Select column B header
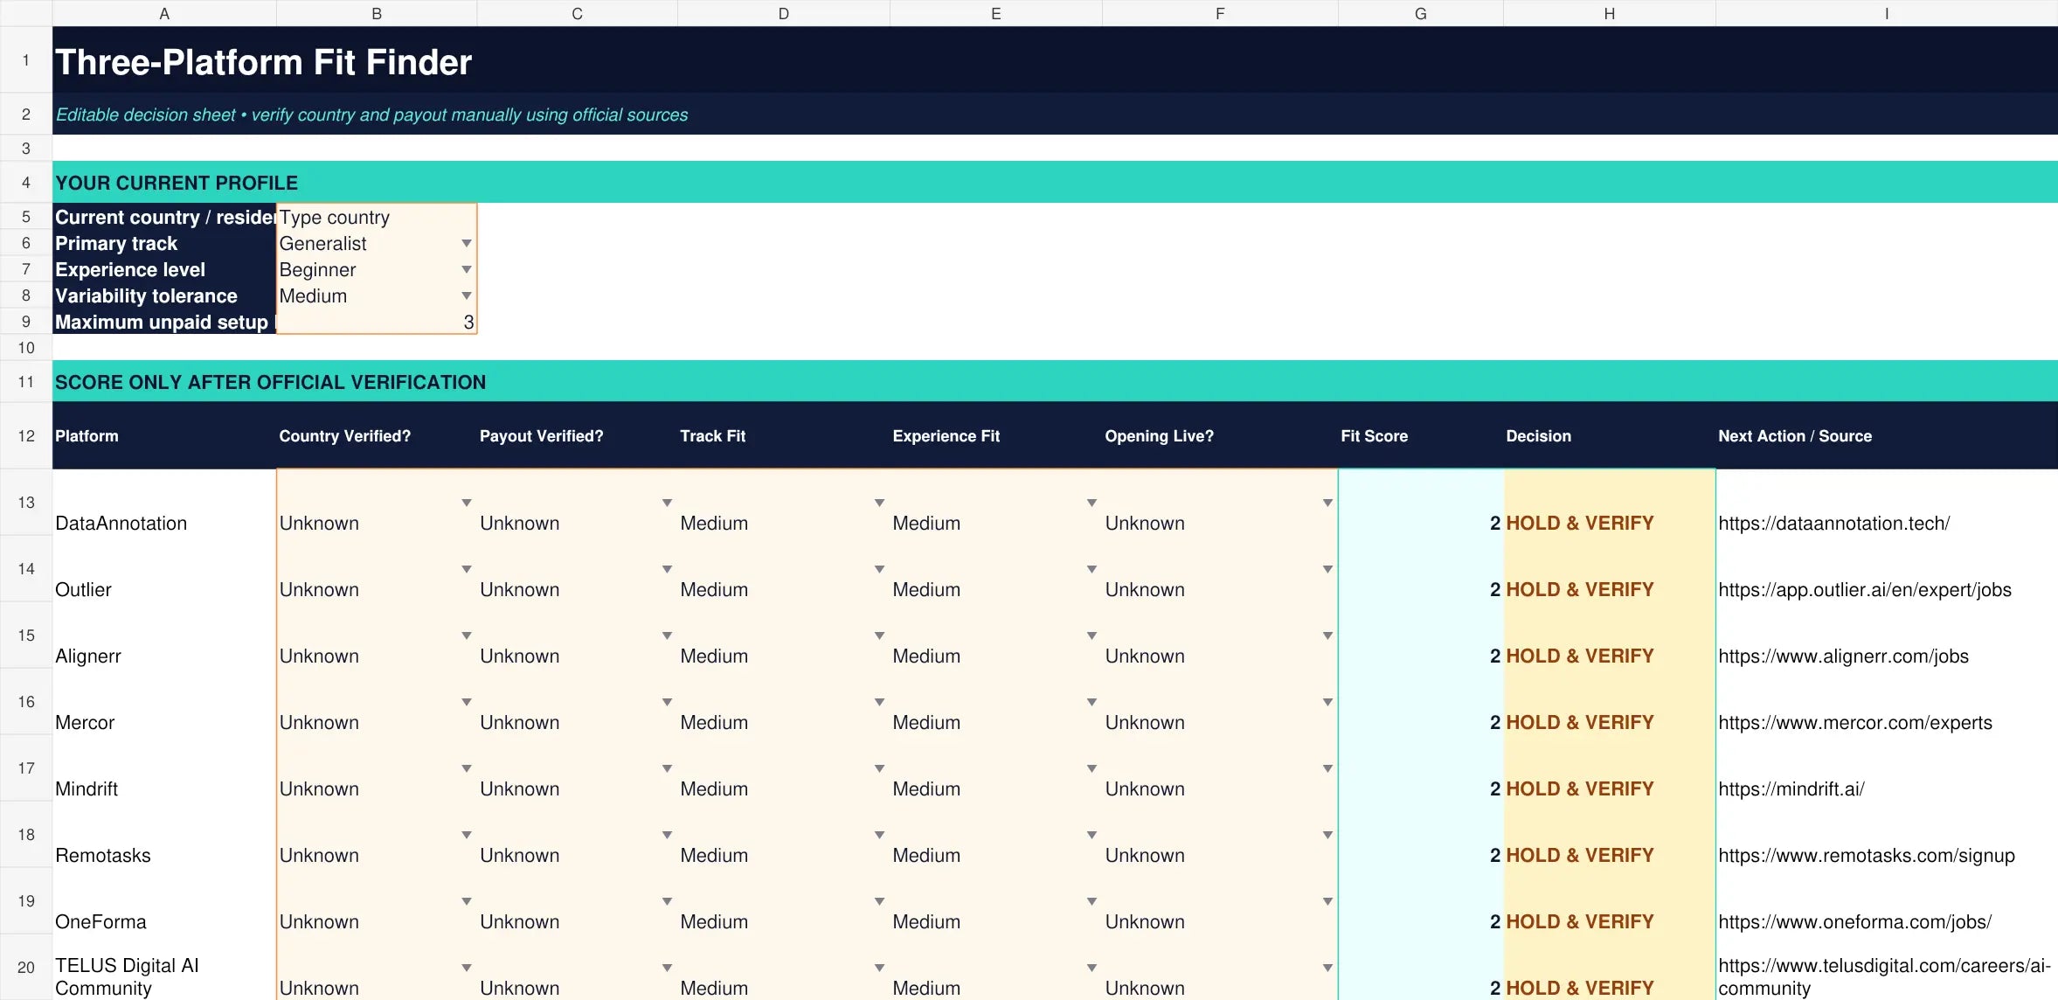The width and height of the screenshot is (2058, 1000). (377, 13)
